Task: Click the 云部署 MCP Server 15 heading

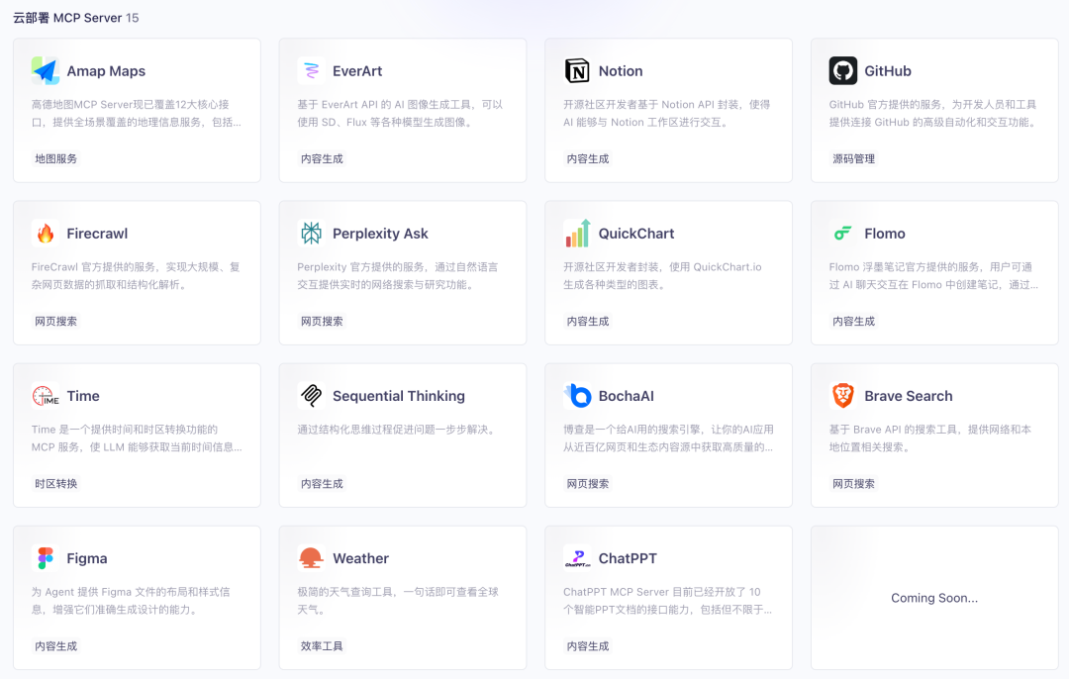Action: pyautogui.click(x=75, y=18)
